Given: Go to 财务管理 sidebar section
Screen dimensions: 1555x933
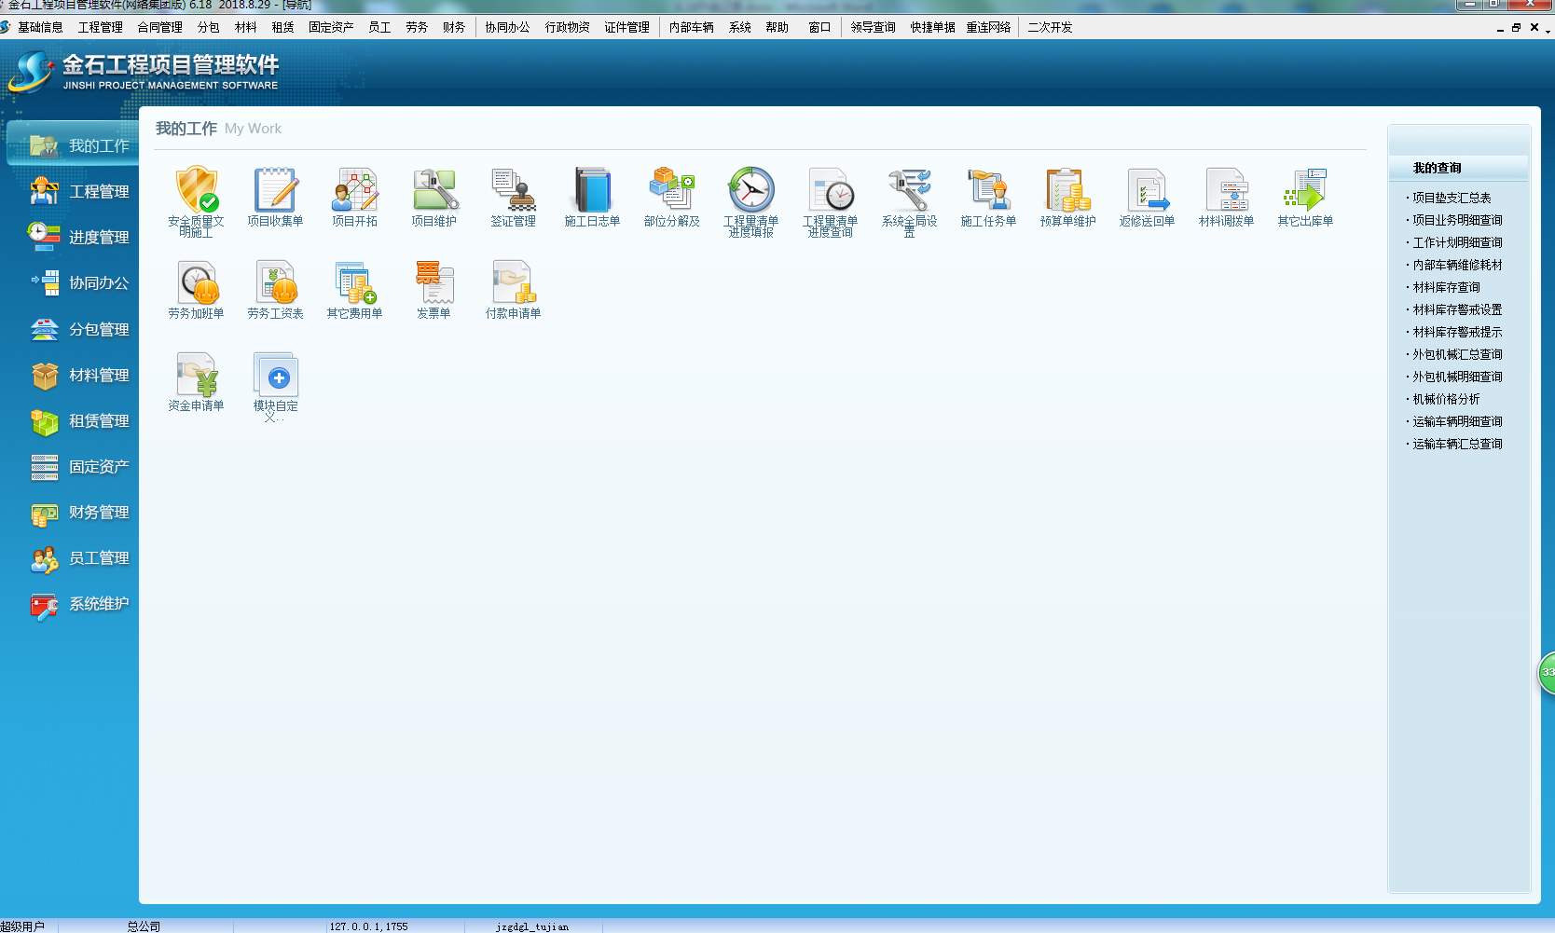Looking at the screenshot, I should pos(80,512).
